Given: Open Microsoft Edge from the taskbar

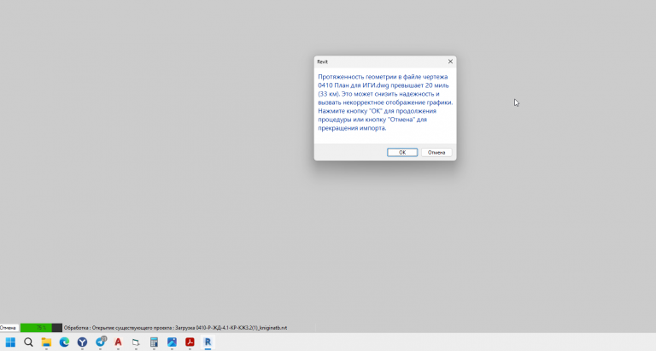Looking at the screenshot, I should [x=64, y=342].
